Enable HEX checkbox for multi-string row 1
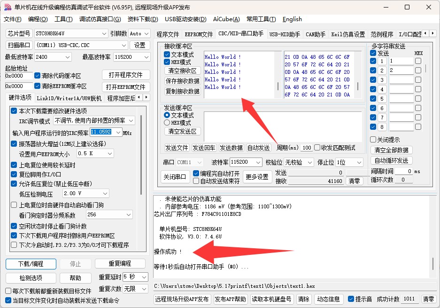440x308 pixels. point(418,61)
